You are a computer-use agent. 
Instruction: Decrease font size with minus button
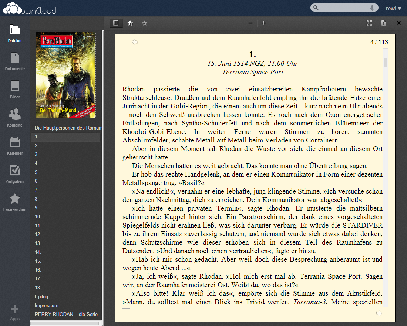point(250,23)
